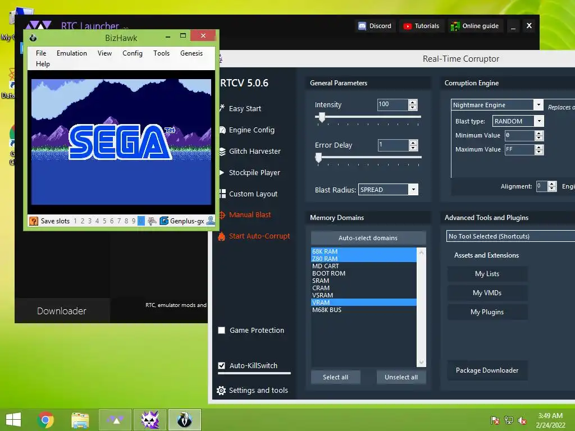Open the Engine Config section
This screenshot has width=575, height=431.
252,130
